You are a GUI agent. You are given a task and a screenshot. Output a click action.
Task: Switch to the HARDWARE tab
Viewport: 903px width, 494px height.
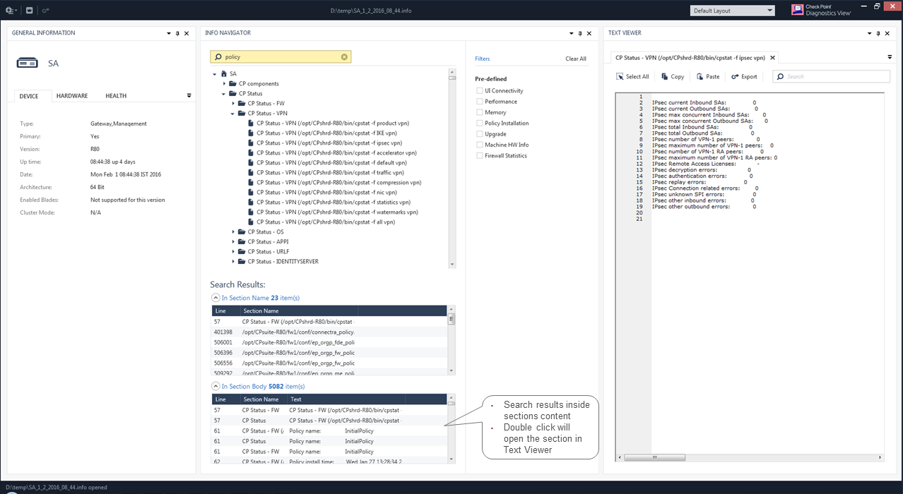tap(72, 96)
